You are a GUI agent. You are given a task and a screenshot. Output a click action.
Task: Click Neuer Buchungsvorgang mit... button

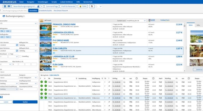[x=26, y=6]
